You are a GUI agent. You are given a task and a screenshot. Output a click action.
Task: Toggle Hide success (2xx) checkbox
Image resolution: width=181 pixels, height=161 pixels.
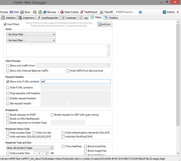[7, 133]
